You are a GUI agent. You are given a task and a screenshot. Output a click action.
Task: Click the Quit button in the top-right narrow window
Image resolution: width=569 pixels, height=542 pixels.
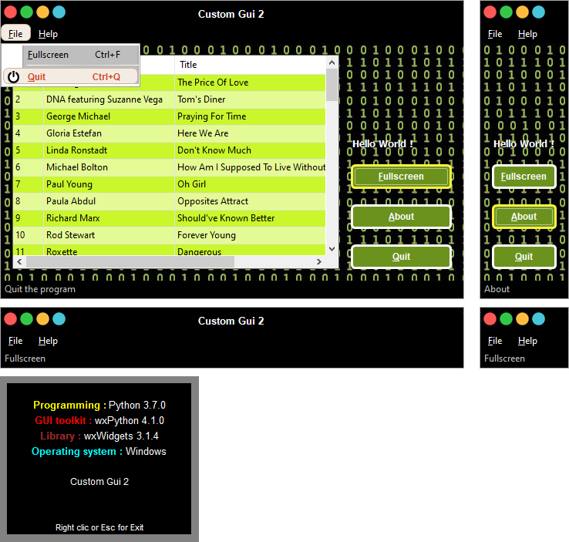(x=524, y=257)
